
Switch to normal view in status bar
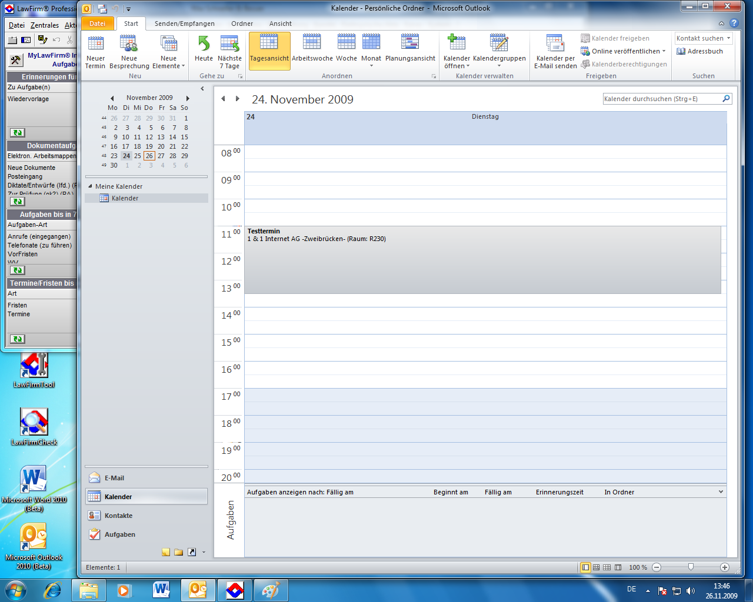tap(585, 567)
